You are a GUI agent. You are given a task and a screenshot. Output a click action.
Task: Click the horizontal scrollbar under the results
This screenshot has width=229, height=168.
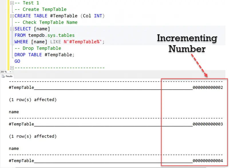111,167
